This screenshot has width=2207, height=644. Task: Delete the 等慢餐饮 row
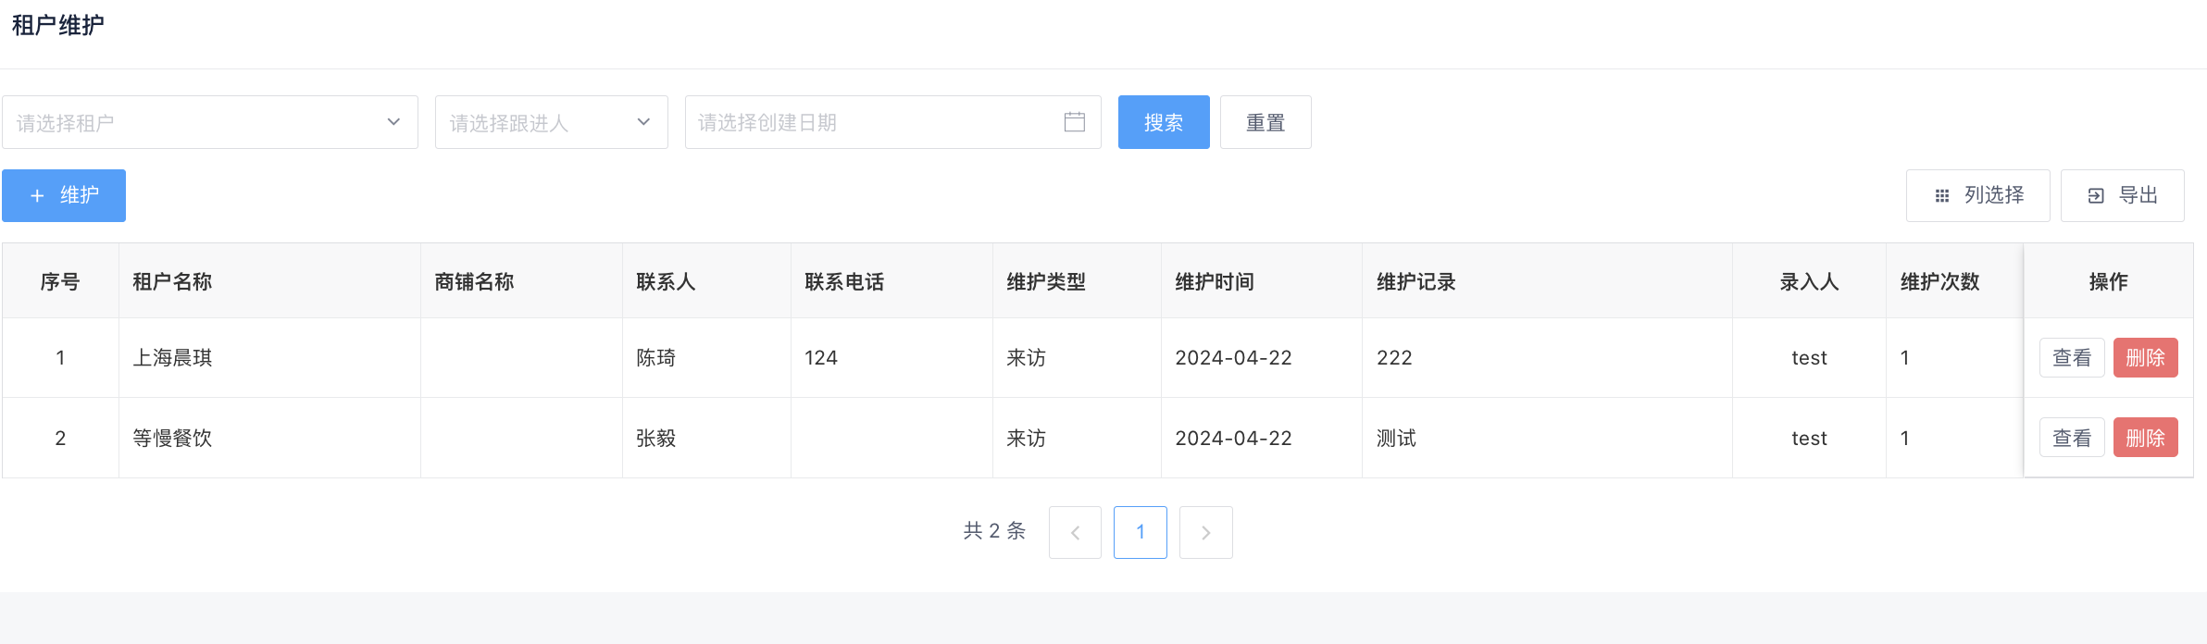coord(2145,438)
